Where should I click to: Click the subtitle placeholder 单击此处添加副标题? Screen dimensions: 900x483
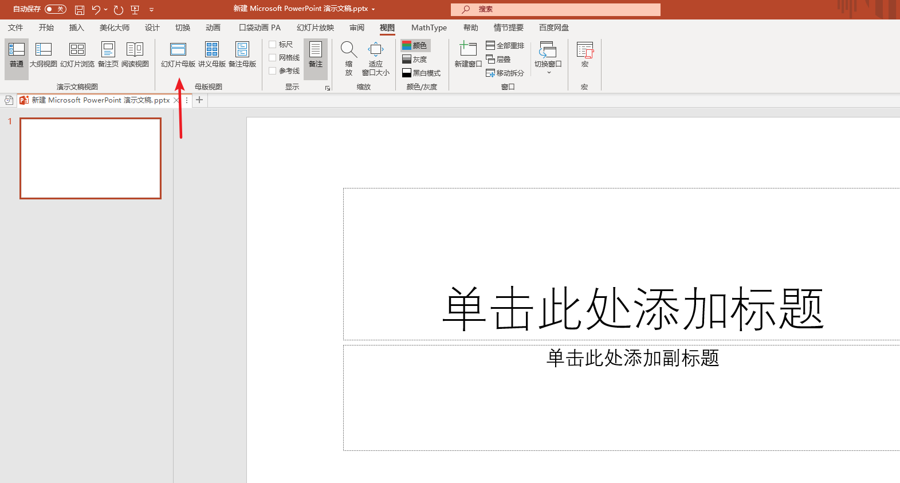(632, 358)
